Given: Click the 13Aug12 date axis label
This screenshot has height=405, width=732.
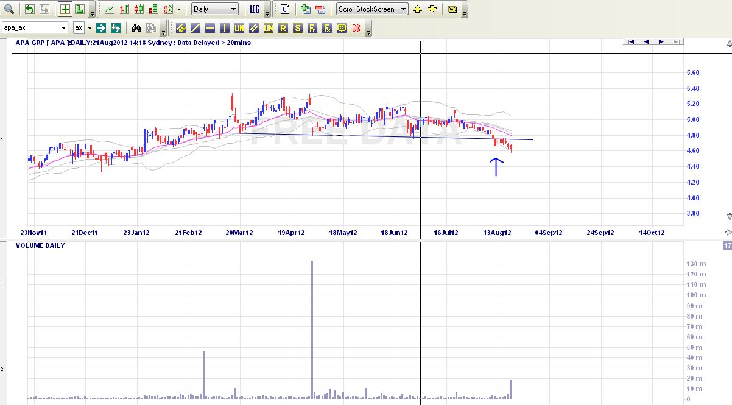Looking at the screenshot, I should pyautogui.click(x=497, y=233).
